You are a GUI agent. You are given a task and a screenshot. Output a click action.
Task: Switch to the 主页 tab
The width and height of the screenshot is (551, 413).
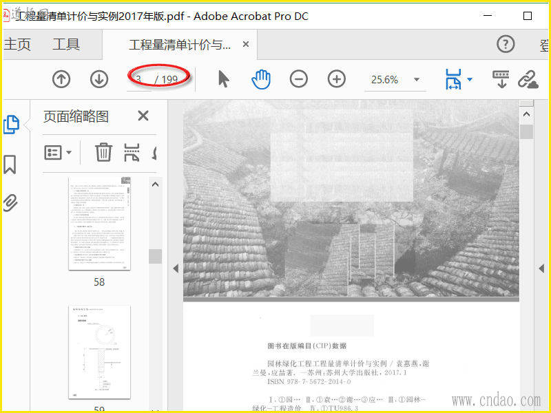click(18, 45)
